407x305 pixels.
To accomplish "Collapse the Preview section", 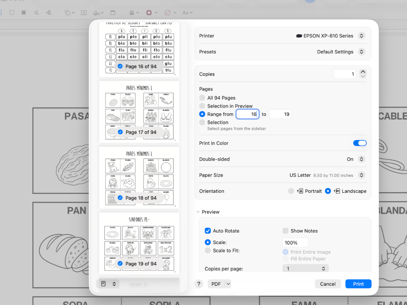I will pos(198,212).
